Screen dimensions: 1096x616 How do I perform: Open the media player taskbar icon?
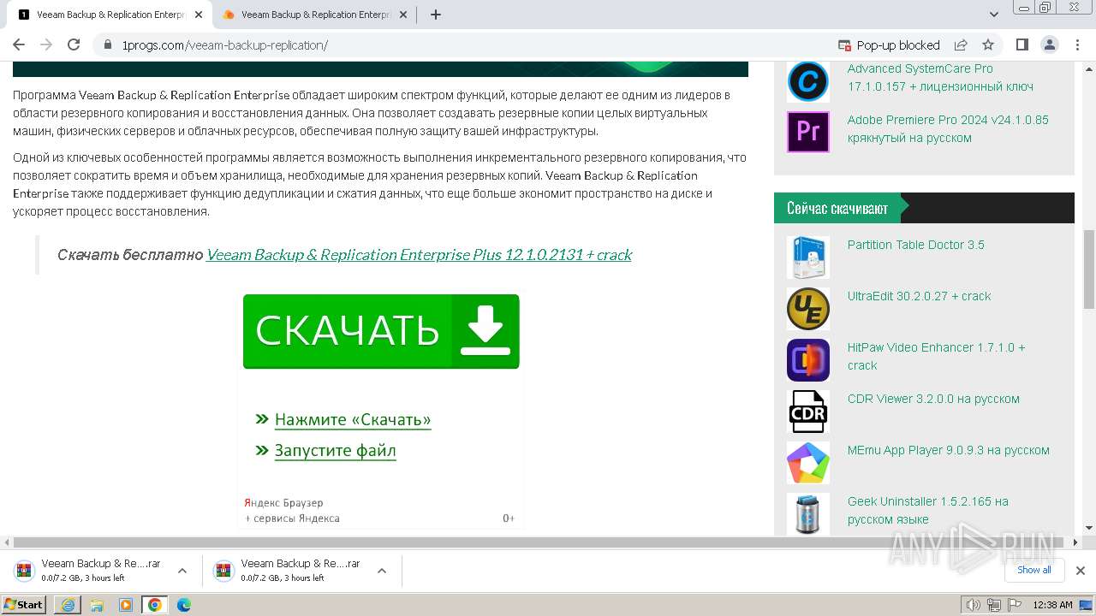point(126,605)
